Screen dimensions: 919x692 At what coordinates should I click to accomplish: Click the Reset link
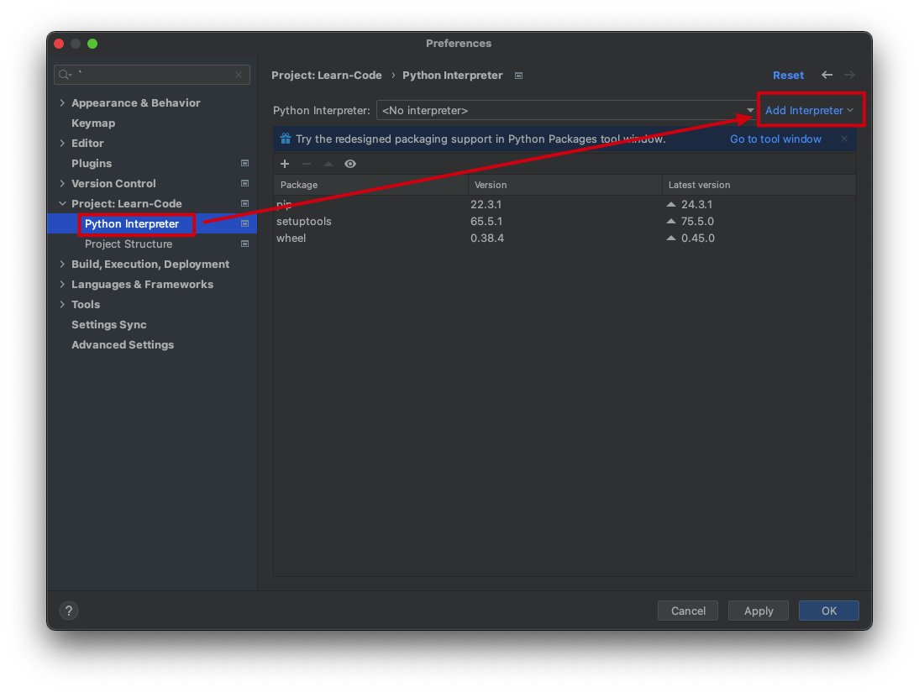pos(788,75)
